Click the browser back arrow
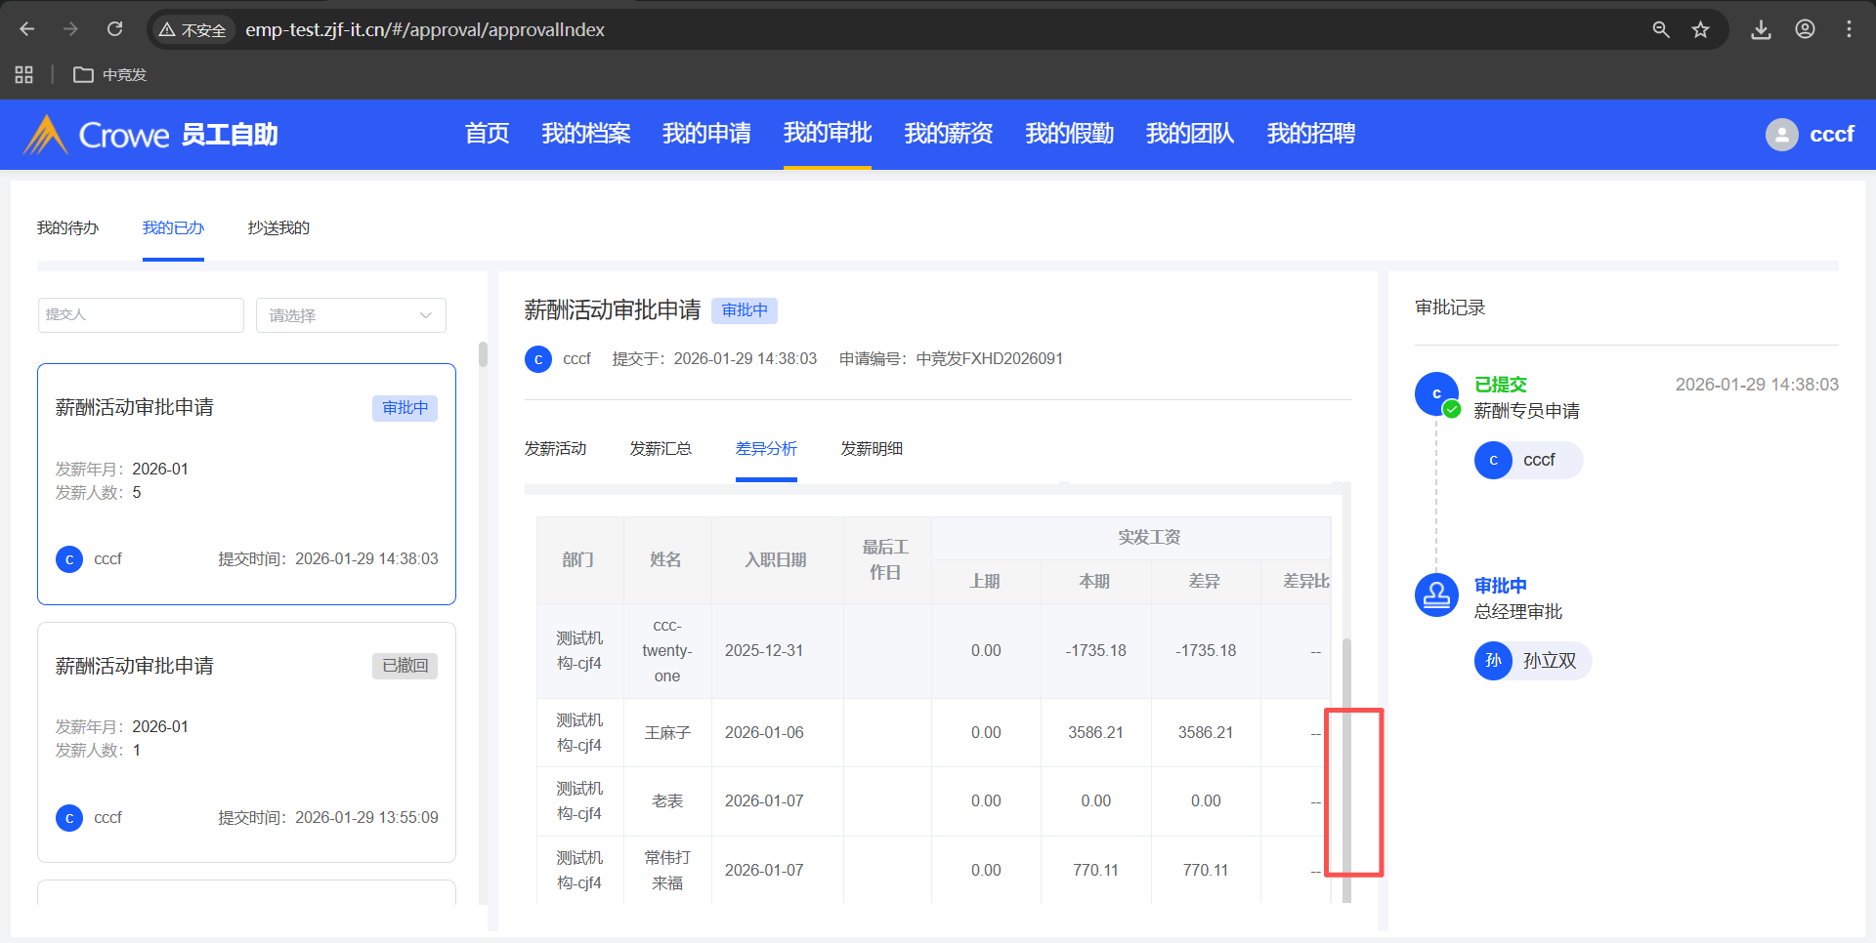 (27, 29)
